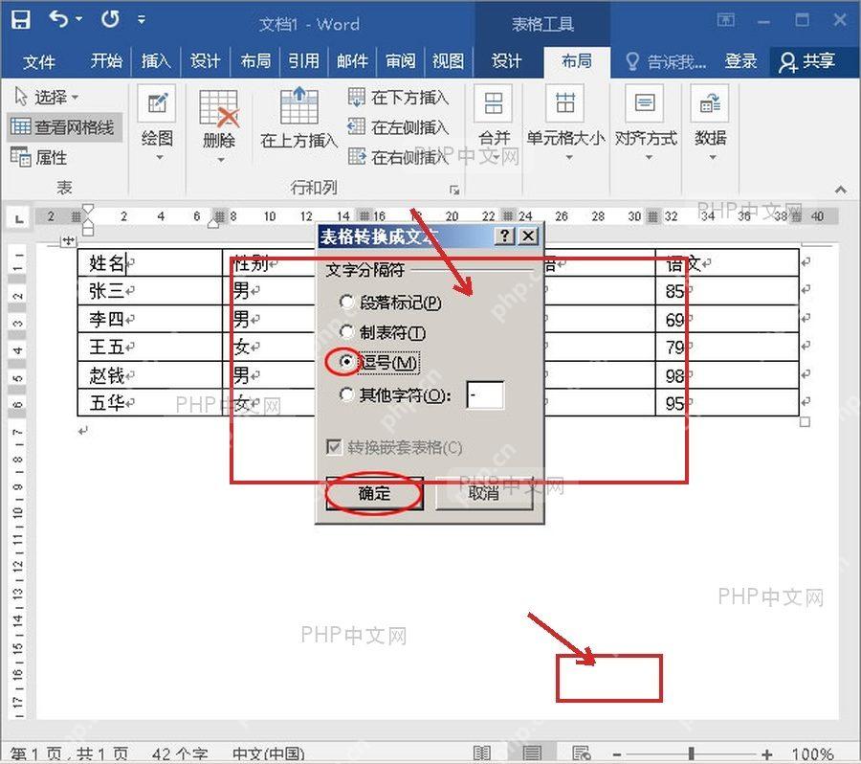861x764 pixels.
Task: Click the dialog help ? button
Action: click(x=504, y=236)
